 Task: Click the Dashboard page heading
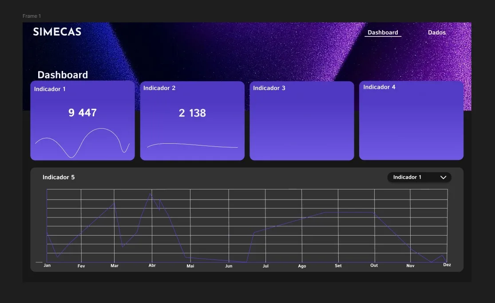63,75
